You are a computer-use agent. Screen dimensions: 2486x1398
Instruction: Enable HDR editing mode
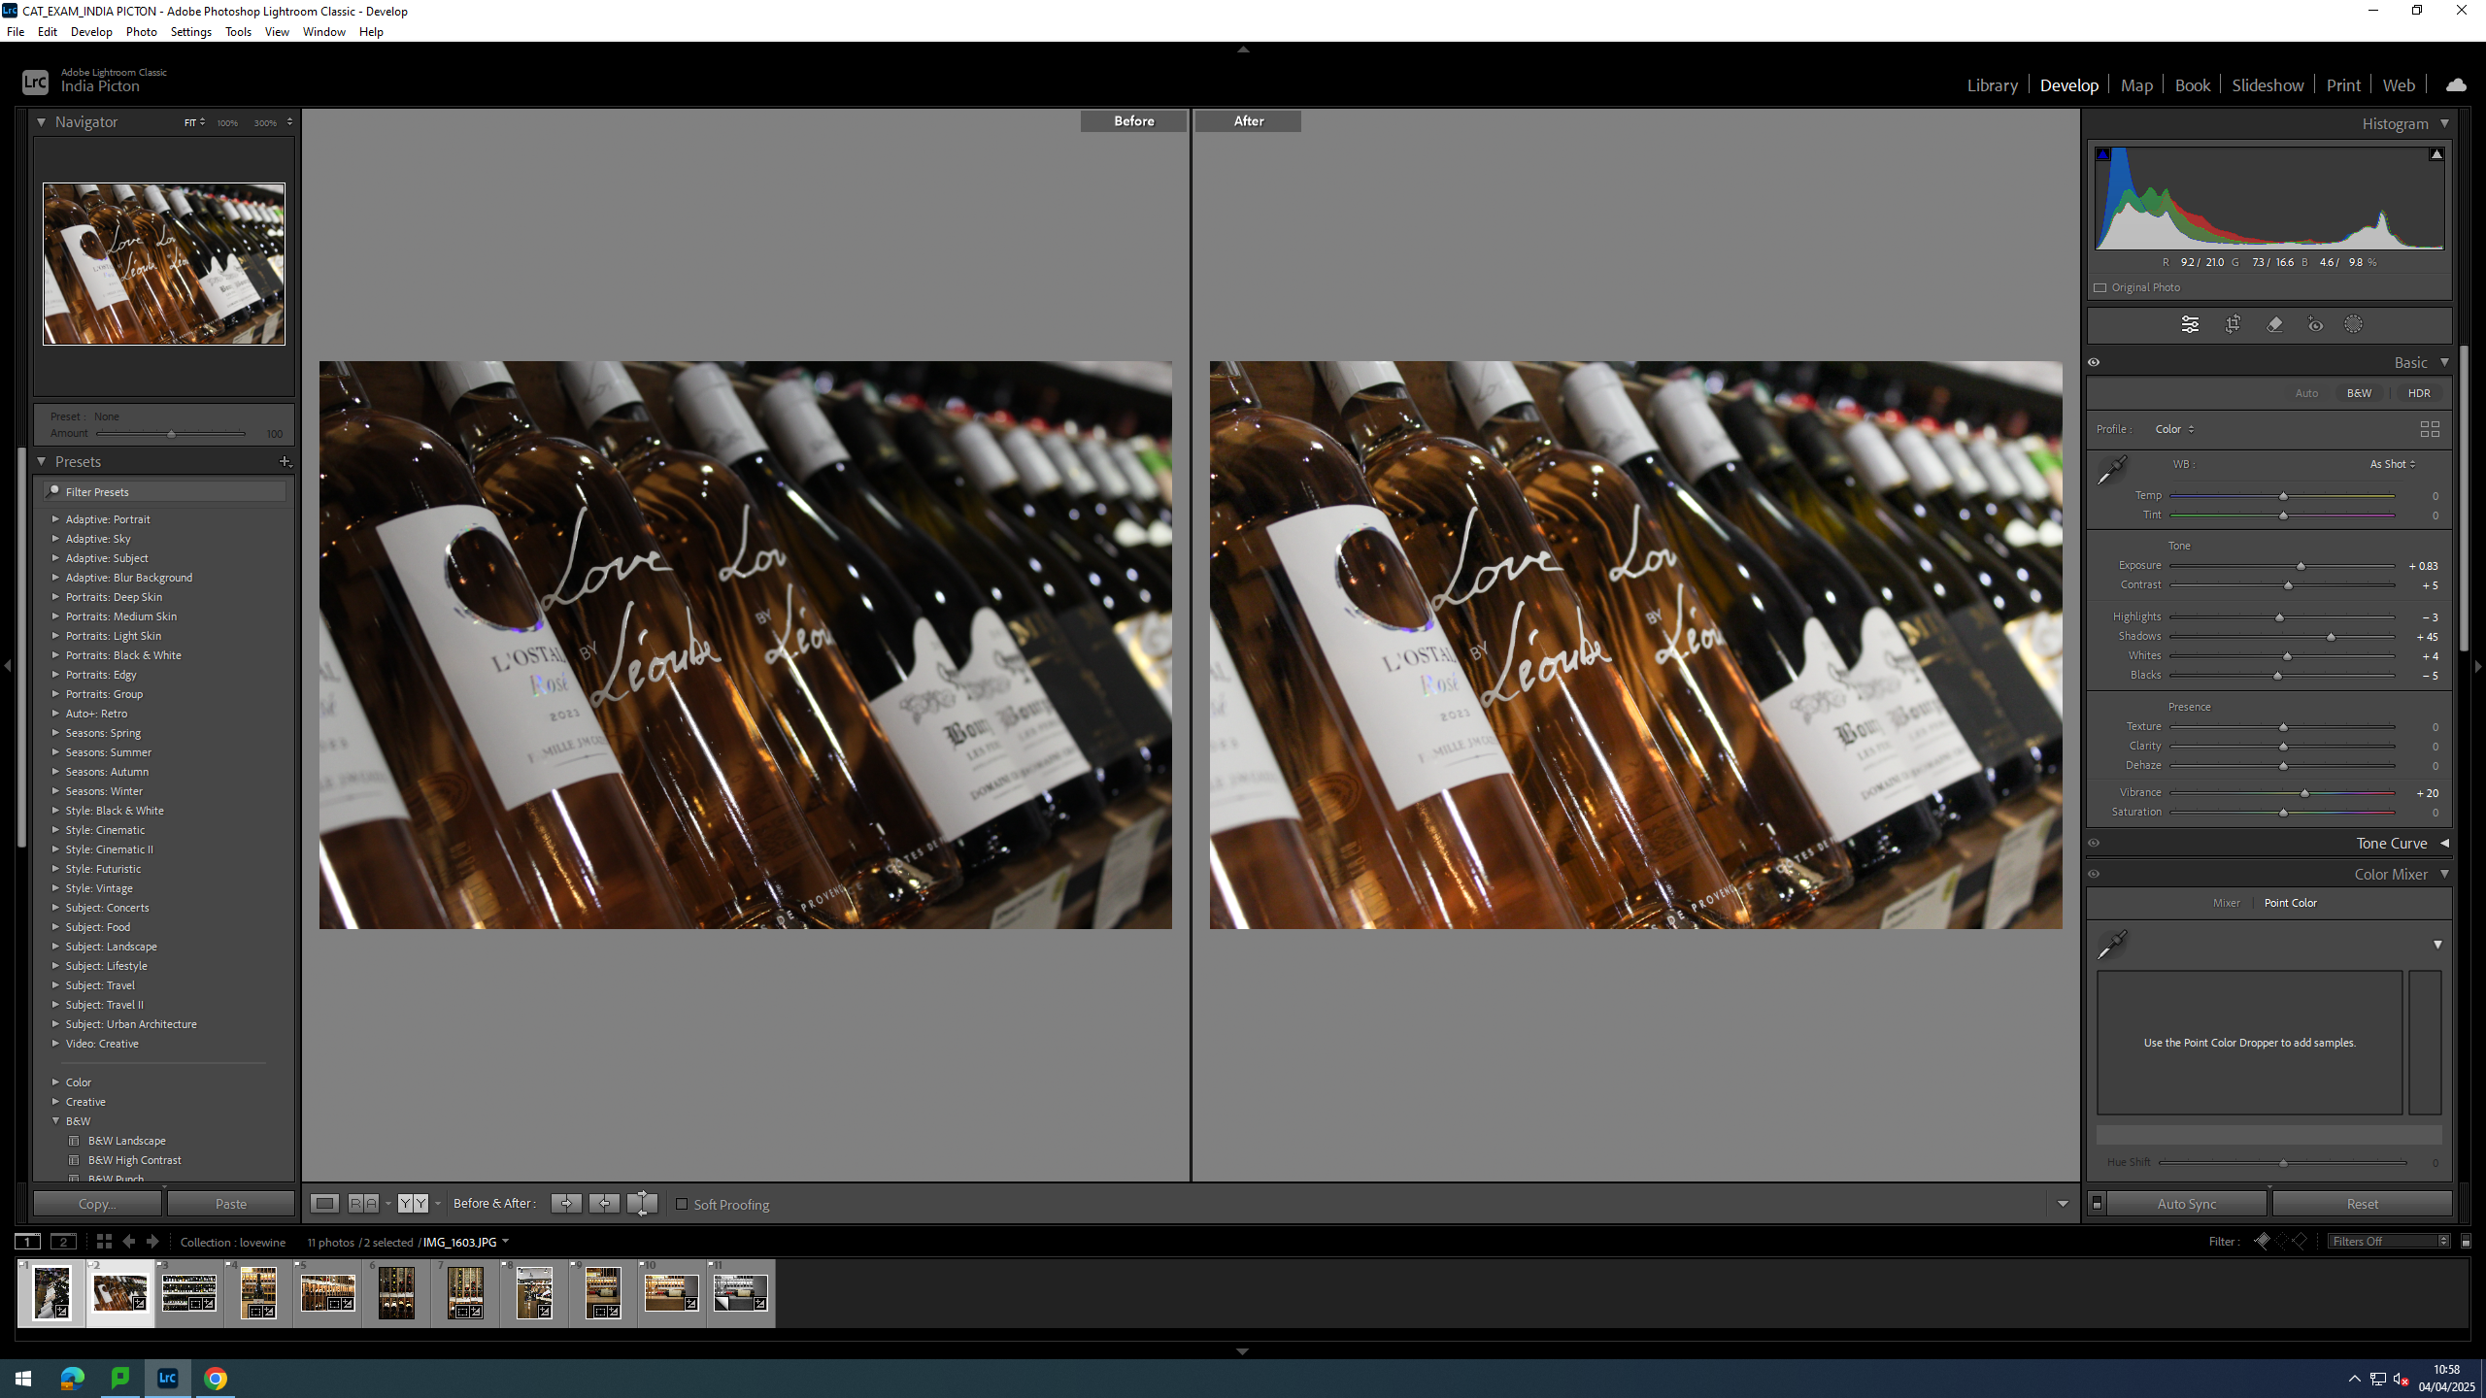[x=2418, y=393]
